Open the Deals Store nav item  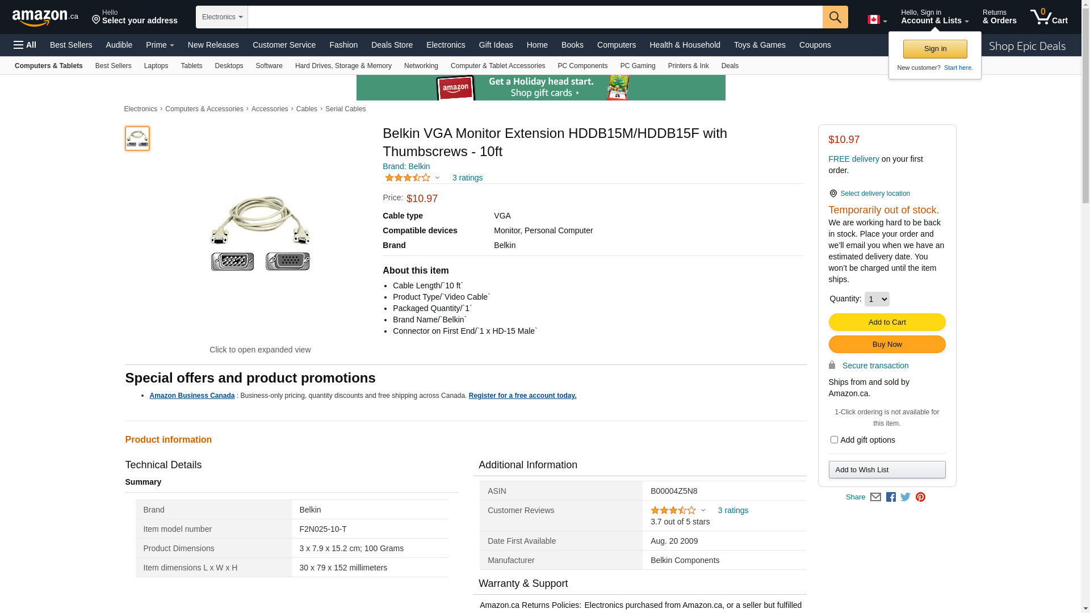[392, 45]
